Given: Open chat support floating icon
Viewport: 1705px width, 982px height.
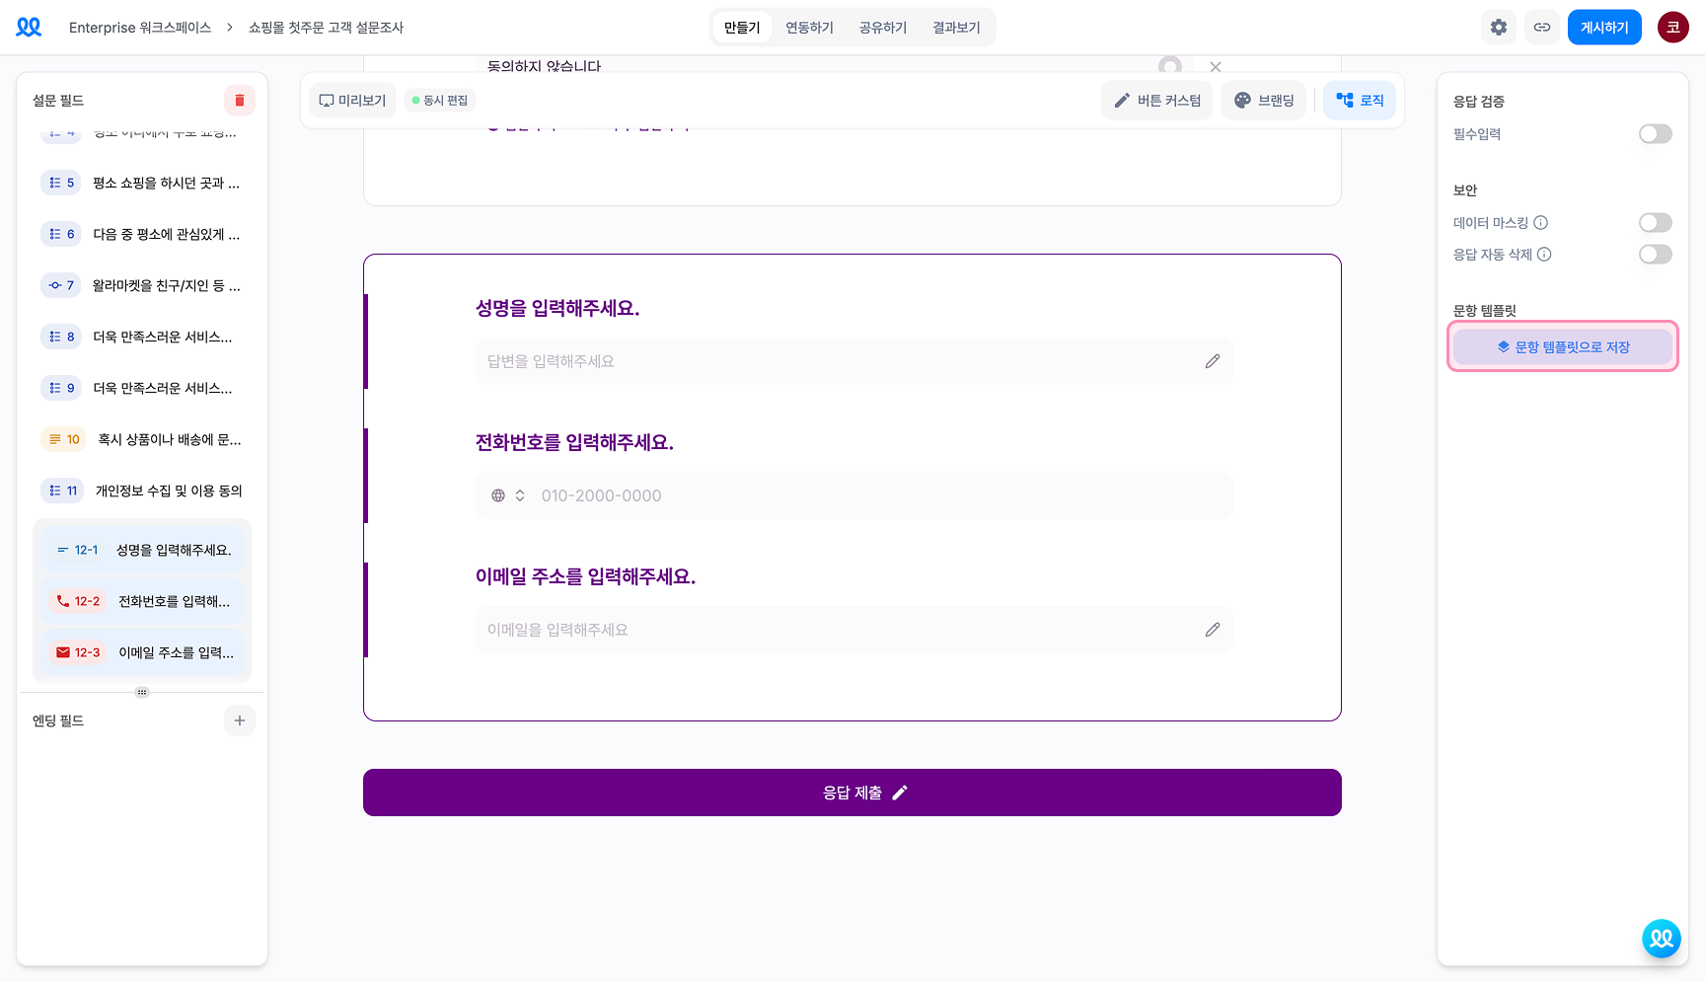Looking at the screenshot, I should (1662, 939).
